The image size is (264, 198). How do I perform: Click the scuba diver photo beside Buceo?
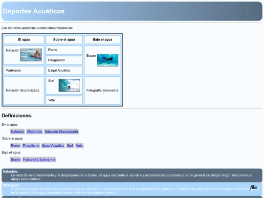(x=108, y=60)
